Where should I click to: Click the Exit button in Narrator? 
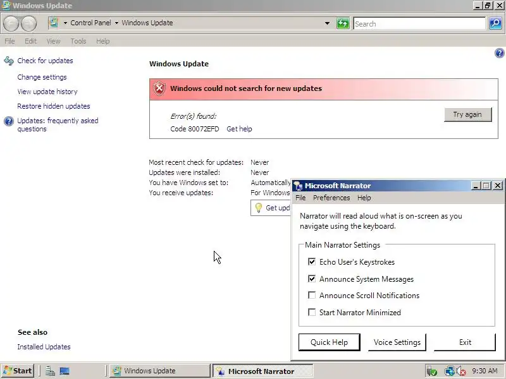tap(465, 342)
